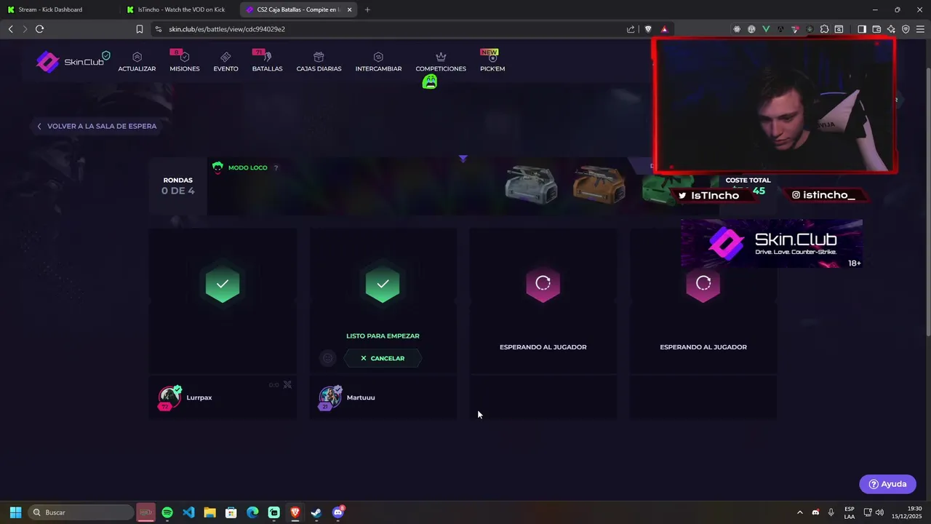Click 'Listo para empezar' status text
The image size is (931, 524).
(383, 336)
